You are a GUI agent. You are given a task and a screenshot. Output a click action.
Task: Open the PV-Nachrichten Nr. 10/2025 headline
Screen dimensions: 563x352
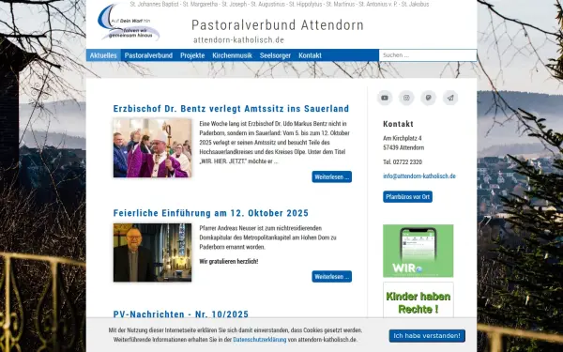pos(181,314)
